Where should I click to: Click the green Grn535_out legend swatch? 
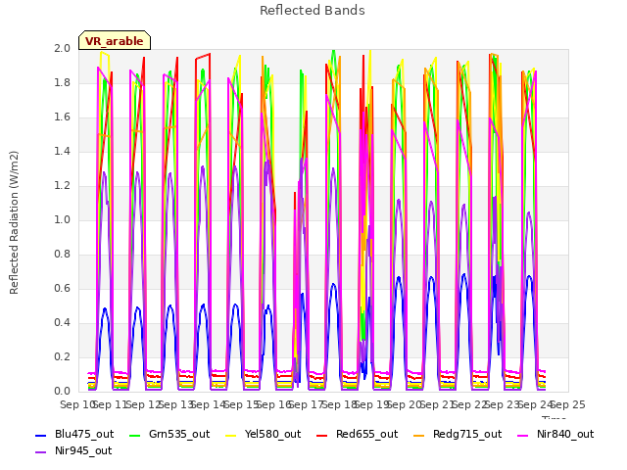pos(135,435)
